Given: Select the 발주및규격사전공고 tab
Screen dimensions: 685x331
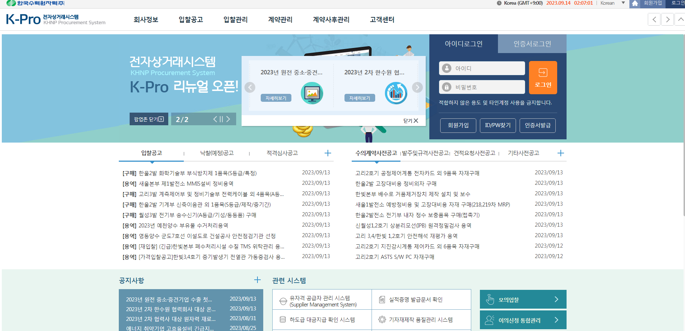Looking at the screenshot, I should (425, 153).
